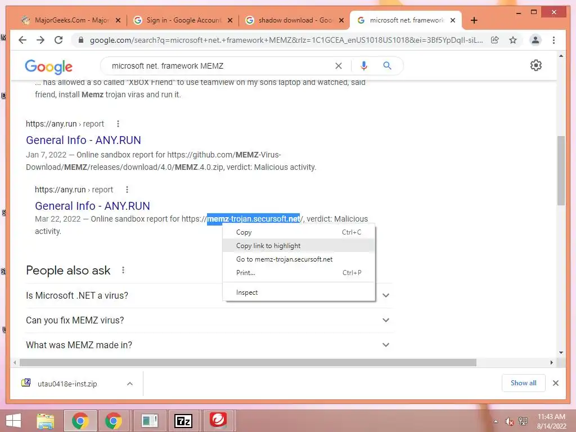Viewport: 576px width, 432px height.
Task: Switch to second Chrome taskbar icon
Action: (x=114, y=421)
